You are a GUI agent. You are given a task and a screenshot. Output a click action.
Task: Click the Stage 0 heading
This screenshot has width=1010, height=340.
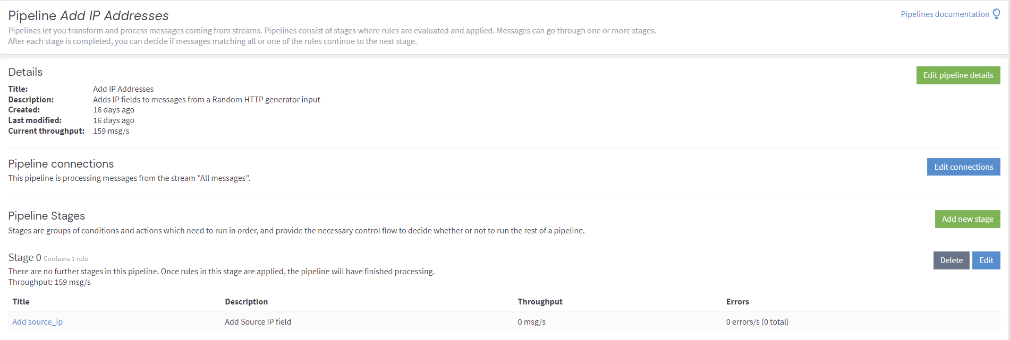pos(24,258)
